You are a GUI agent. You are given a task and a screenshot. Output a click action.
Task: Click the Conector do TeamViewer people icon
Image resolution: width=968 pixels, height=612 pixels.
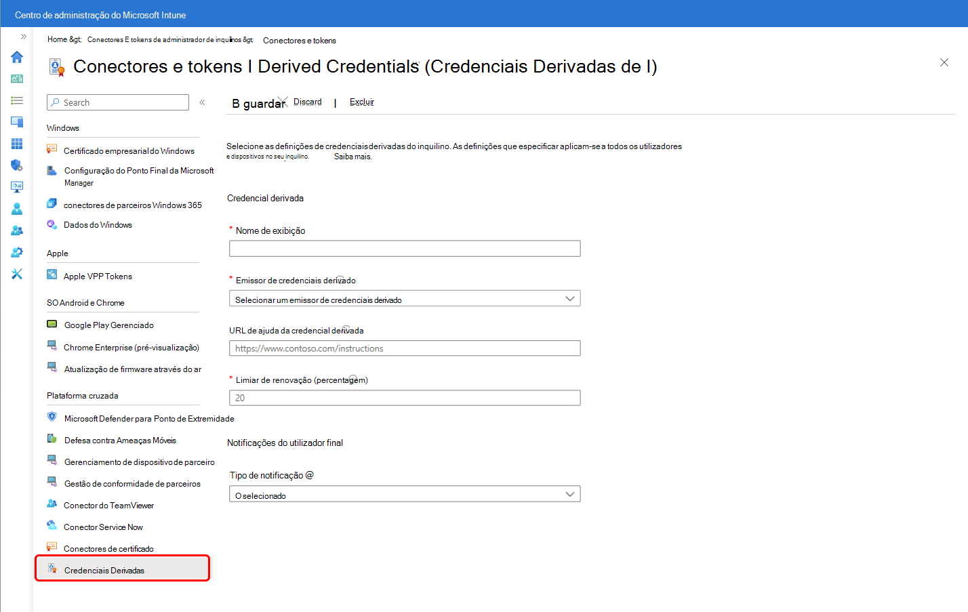coord(52,504)
